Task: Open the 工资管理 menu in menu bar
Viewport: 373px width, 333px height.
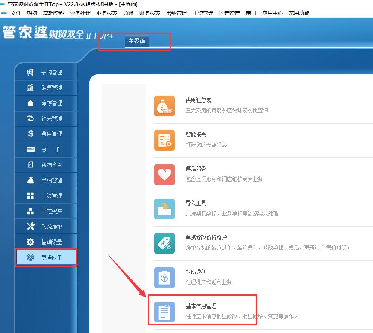Action: click(203, 13)
